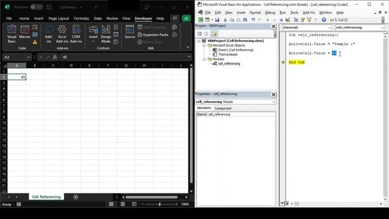Open COM Add-ins dialog
This screenshot has height=219, width=389.
[x=76, y=34]
